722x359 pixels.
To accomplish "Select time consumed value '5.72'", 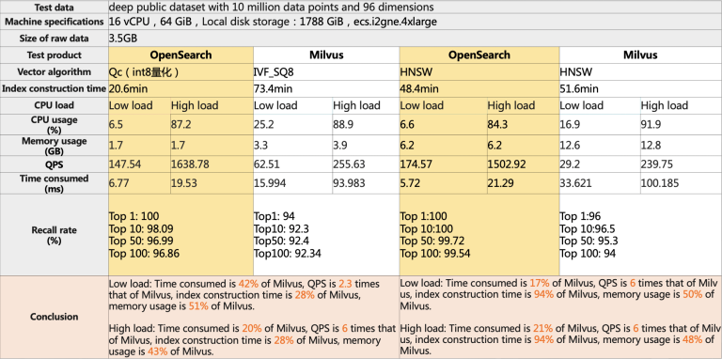I will tap(410, 183).
